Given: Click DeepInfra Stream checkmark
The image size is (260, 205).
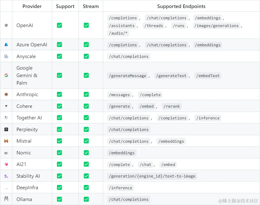Looking at the screenshot, I should tap(86, 187).
